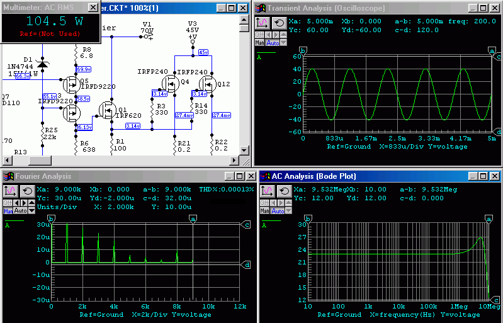Toggle the Off button in Fourier Analysis
Screen dimensions: 503x323
(8, 203)
